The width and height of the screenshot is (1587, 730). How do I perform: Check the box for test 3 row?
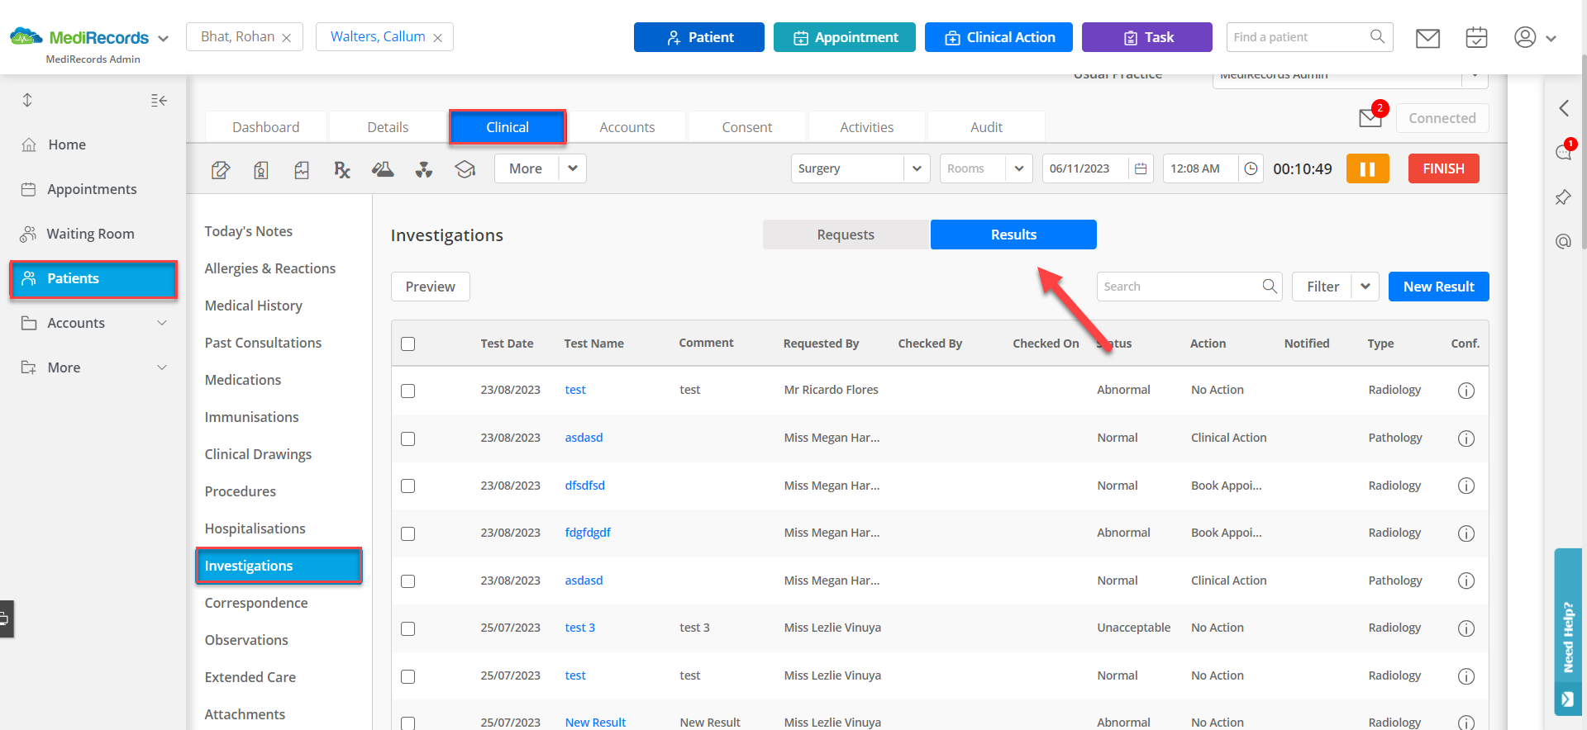(408, 628)
